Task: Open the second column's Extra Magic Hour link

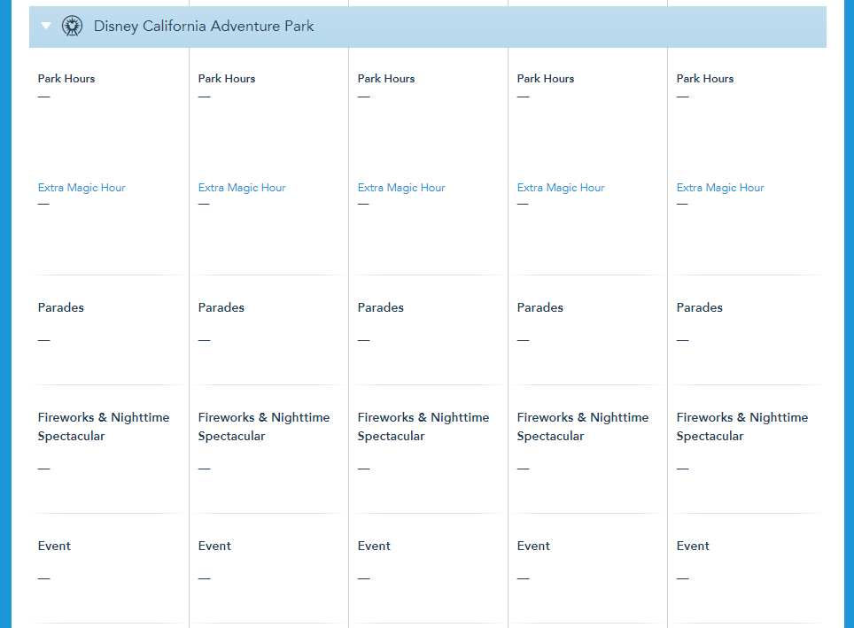Action: 242,188
